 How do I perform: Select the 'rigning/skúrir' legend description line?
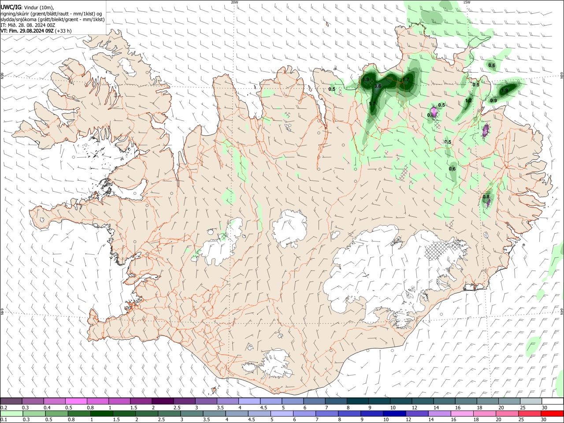(x=51, y=13)
